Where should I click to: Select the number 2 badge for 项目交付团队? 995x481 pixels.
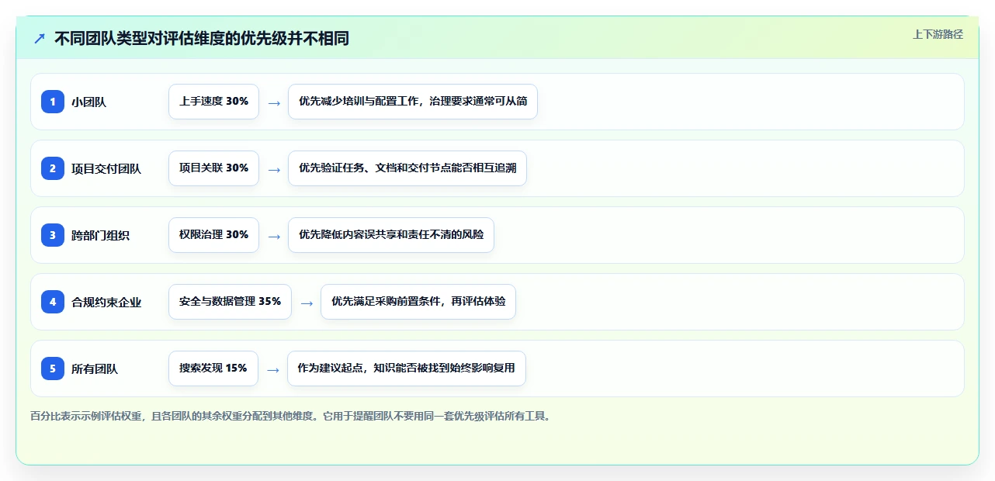click(53, 168)
